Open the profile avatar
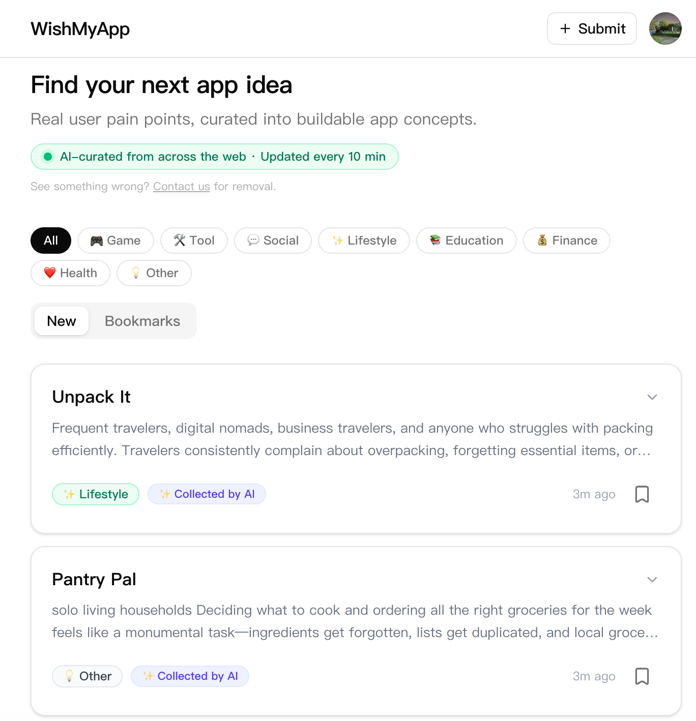The width and height of the screenshot is (696, 721). tap(665, 28)
